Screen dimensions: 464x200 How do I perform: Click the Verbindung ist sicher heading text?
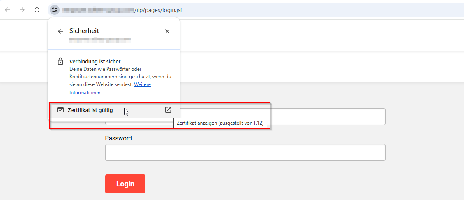(x=95, y=62)
